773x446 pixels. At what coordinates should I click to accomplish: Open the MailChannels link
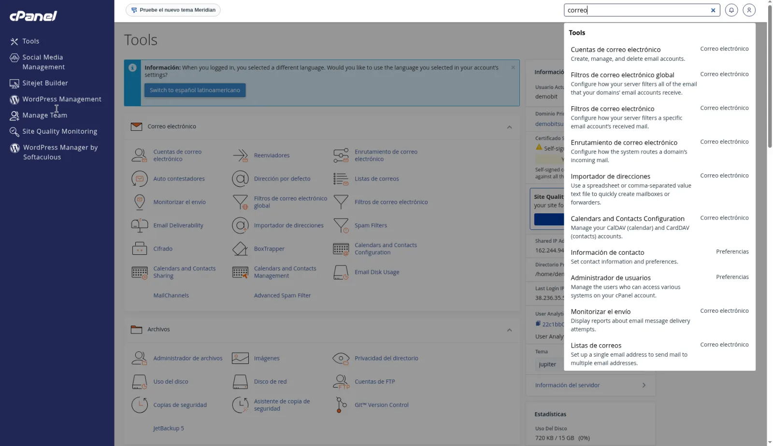pyautogui.click(x=171, y=295)
